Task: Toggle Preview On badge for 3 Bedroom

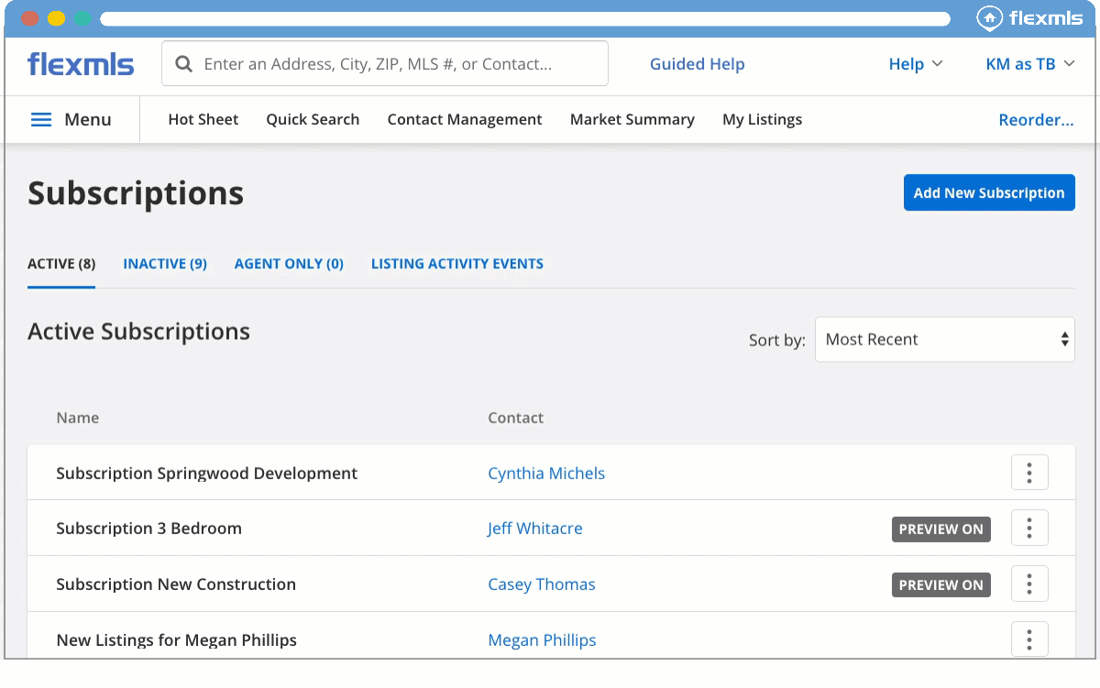Action: tap(940, 530)
